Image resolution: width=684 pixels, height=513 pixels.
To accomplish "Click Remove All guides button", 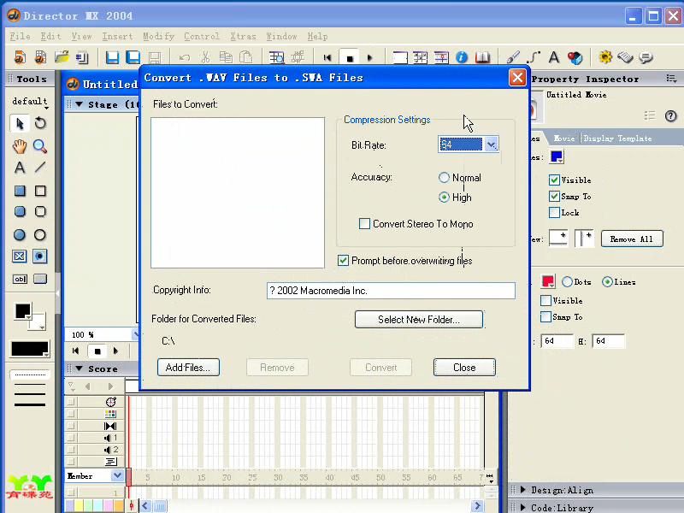I will 632,239.
